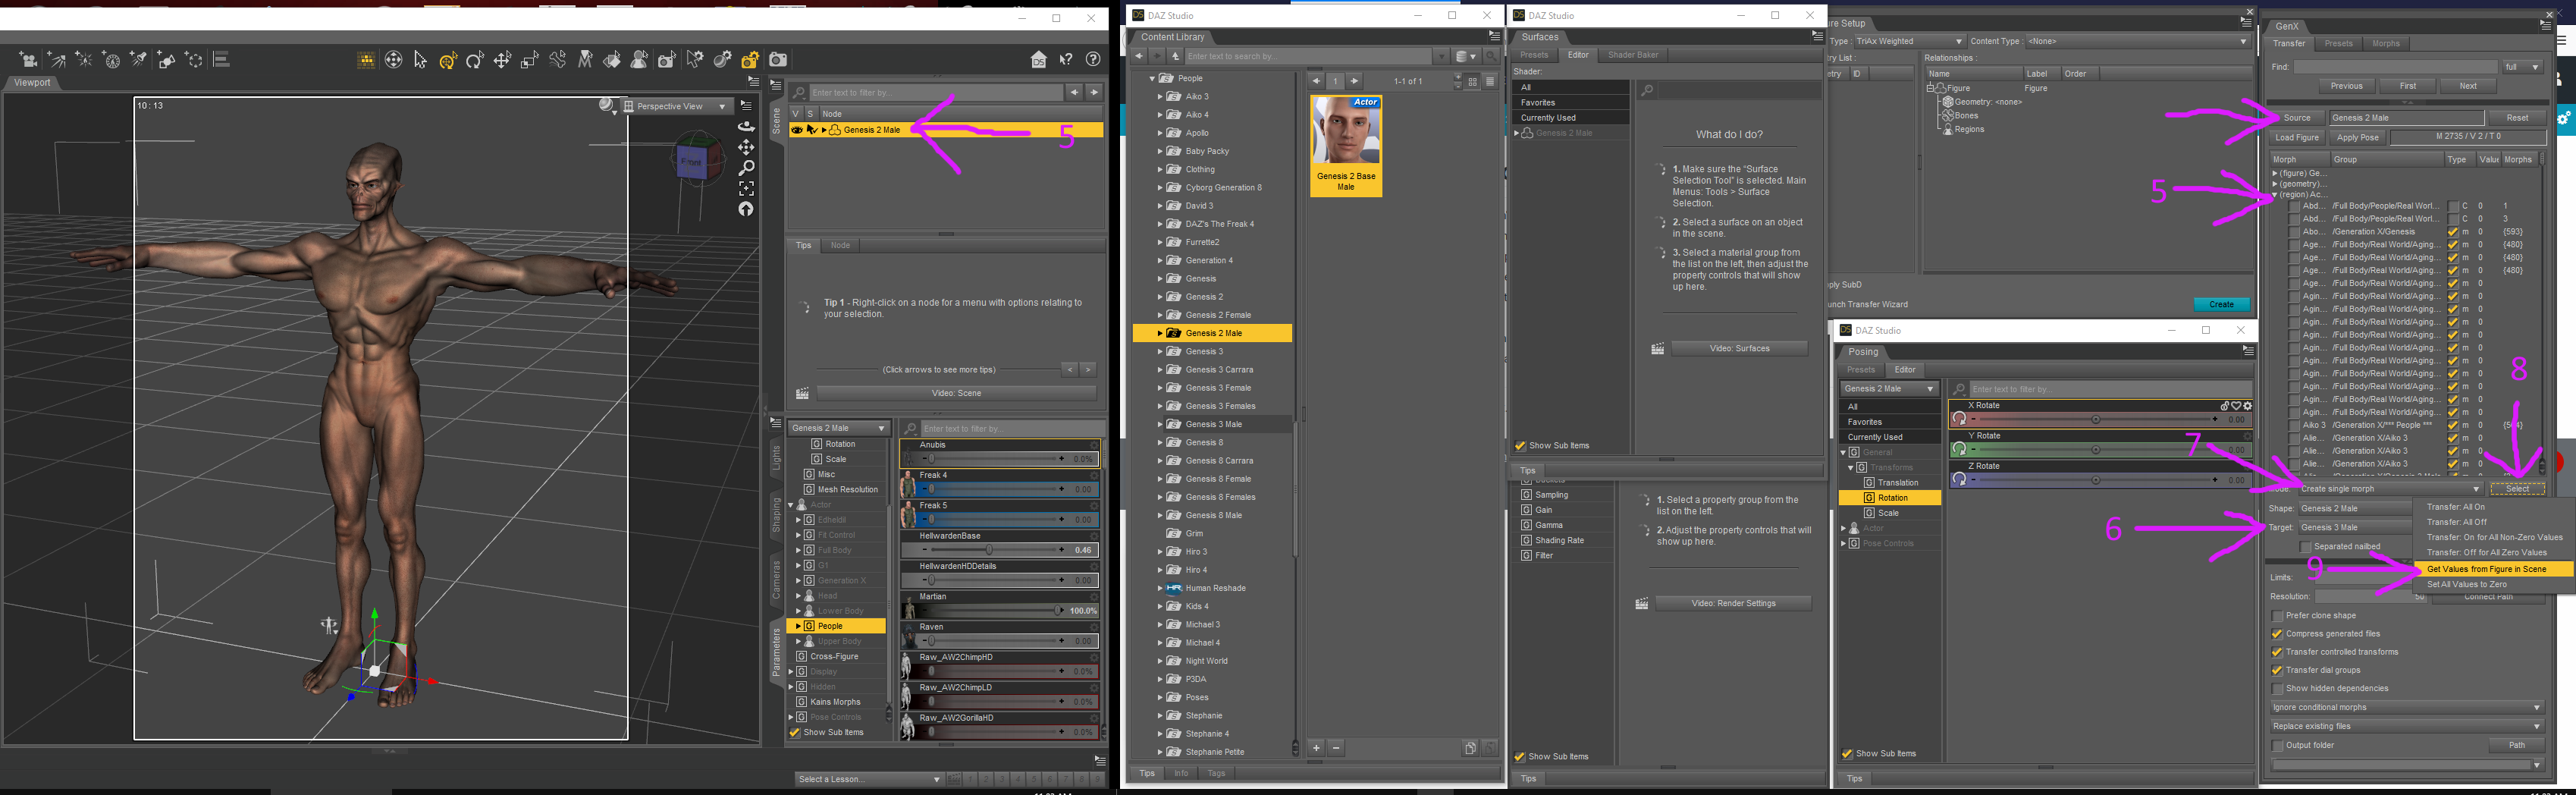This screenshot has width=2576, height=795.
Task: Open the Create single morph mode dropdown
Action: (2390, 489)
